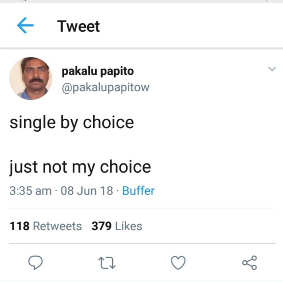This screenshot has width=283, height=283.
Task: Click the "just not my choice" text line
Action: coord(80,166)
